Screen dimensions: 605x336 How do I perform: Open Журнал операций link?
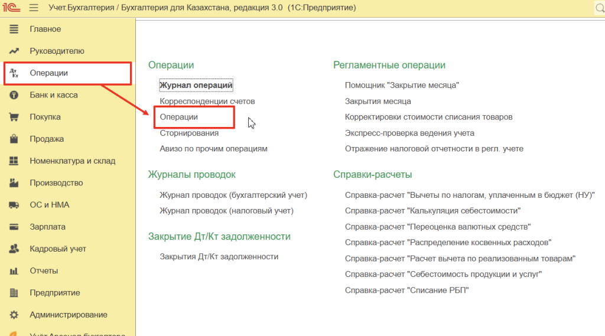coord(196,85)
